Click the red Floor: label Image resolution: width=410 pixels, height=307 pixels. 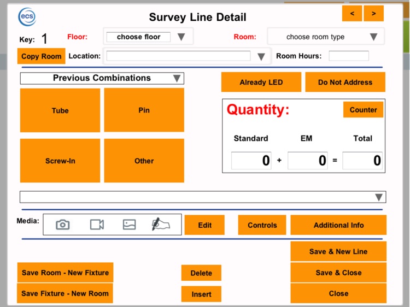(x=78, y=37)
